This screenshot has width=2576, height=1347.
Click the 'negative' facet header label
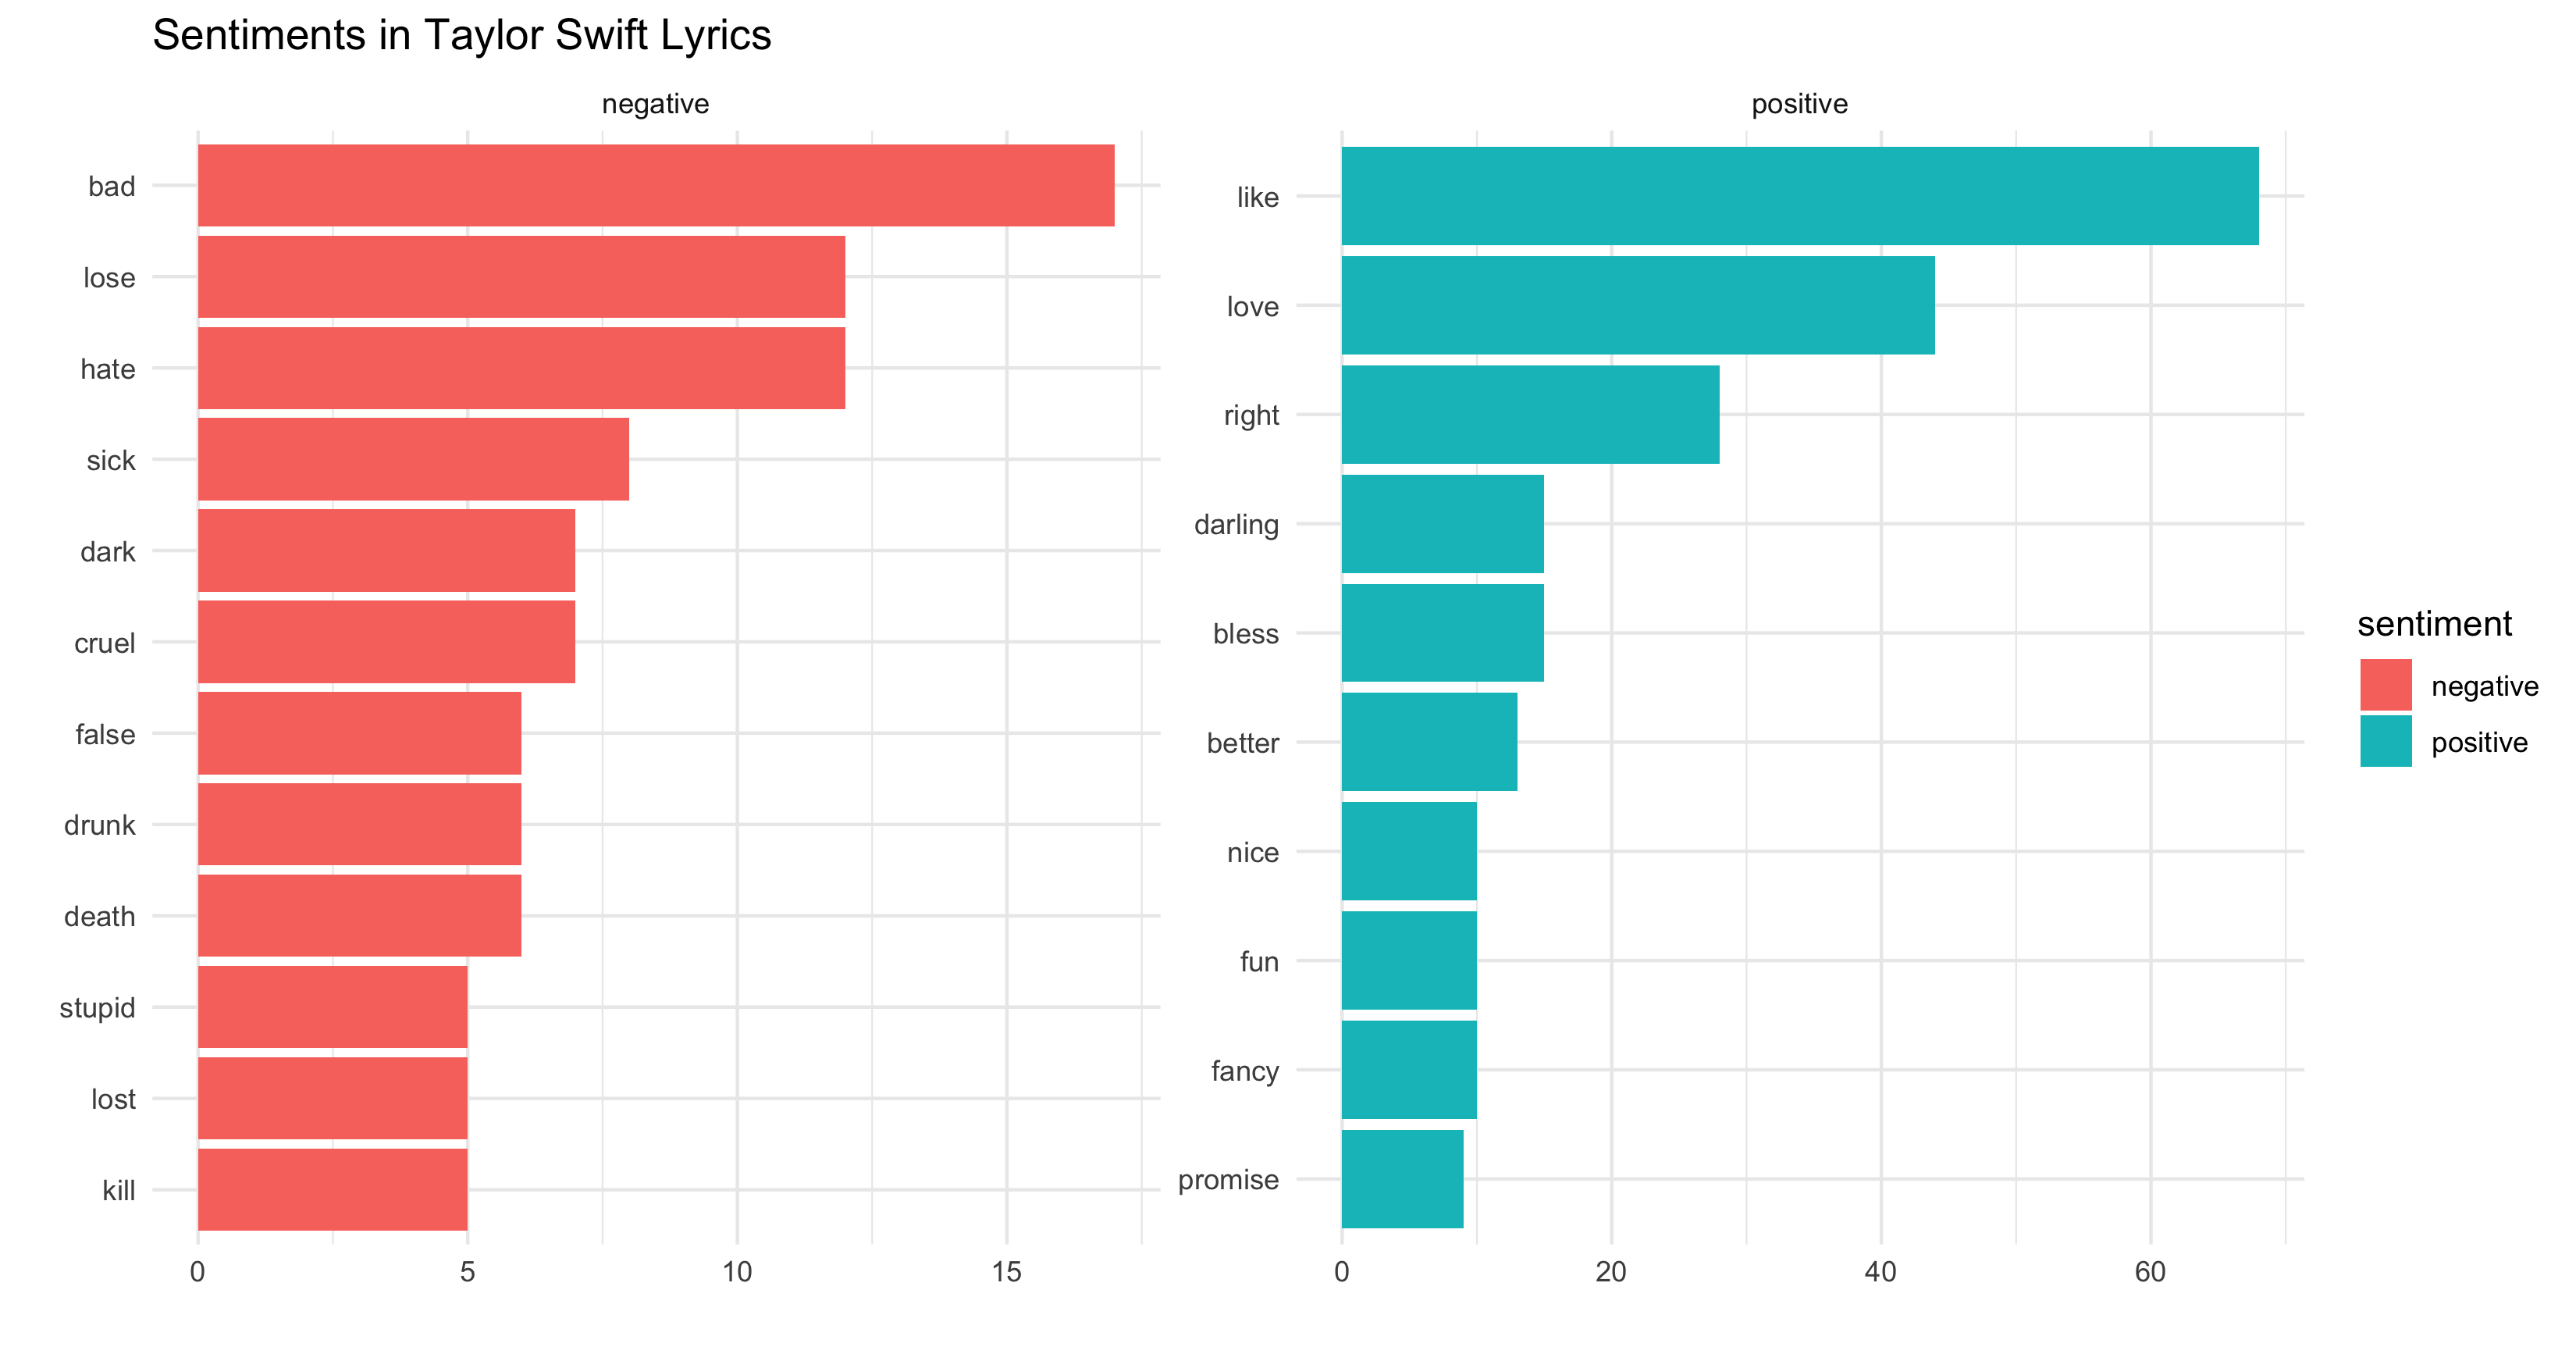point(655,104)
